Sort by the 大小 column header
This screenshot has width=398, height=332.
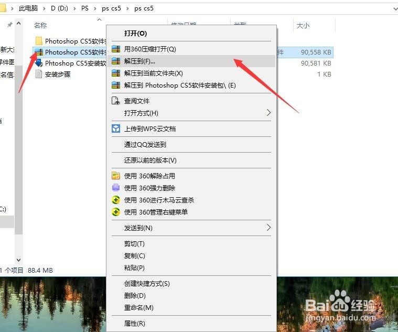point(303,25)
